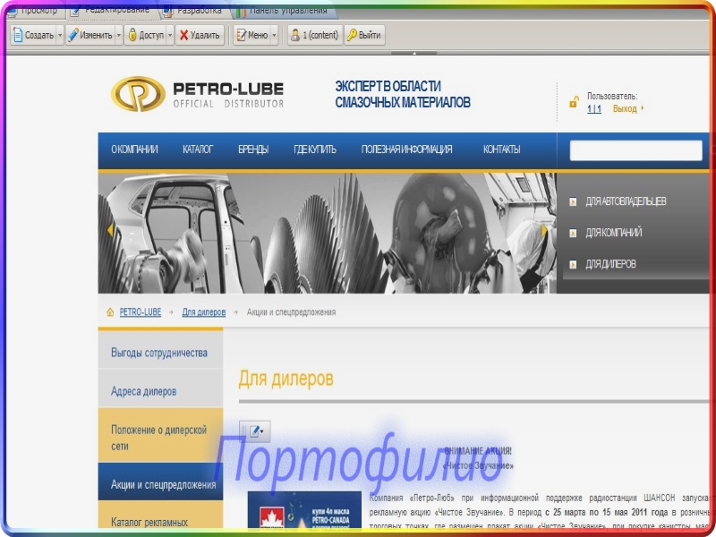716x537 pixels.
Task: Open the Панель управления tab
Action: tap(284, 11)
